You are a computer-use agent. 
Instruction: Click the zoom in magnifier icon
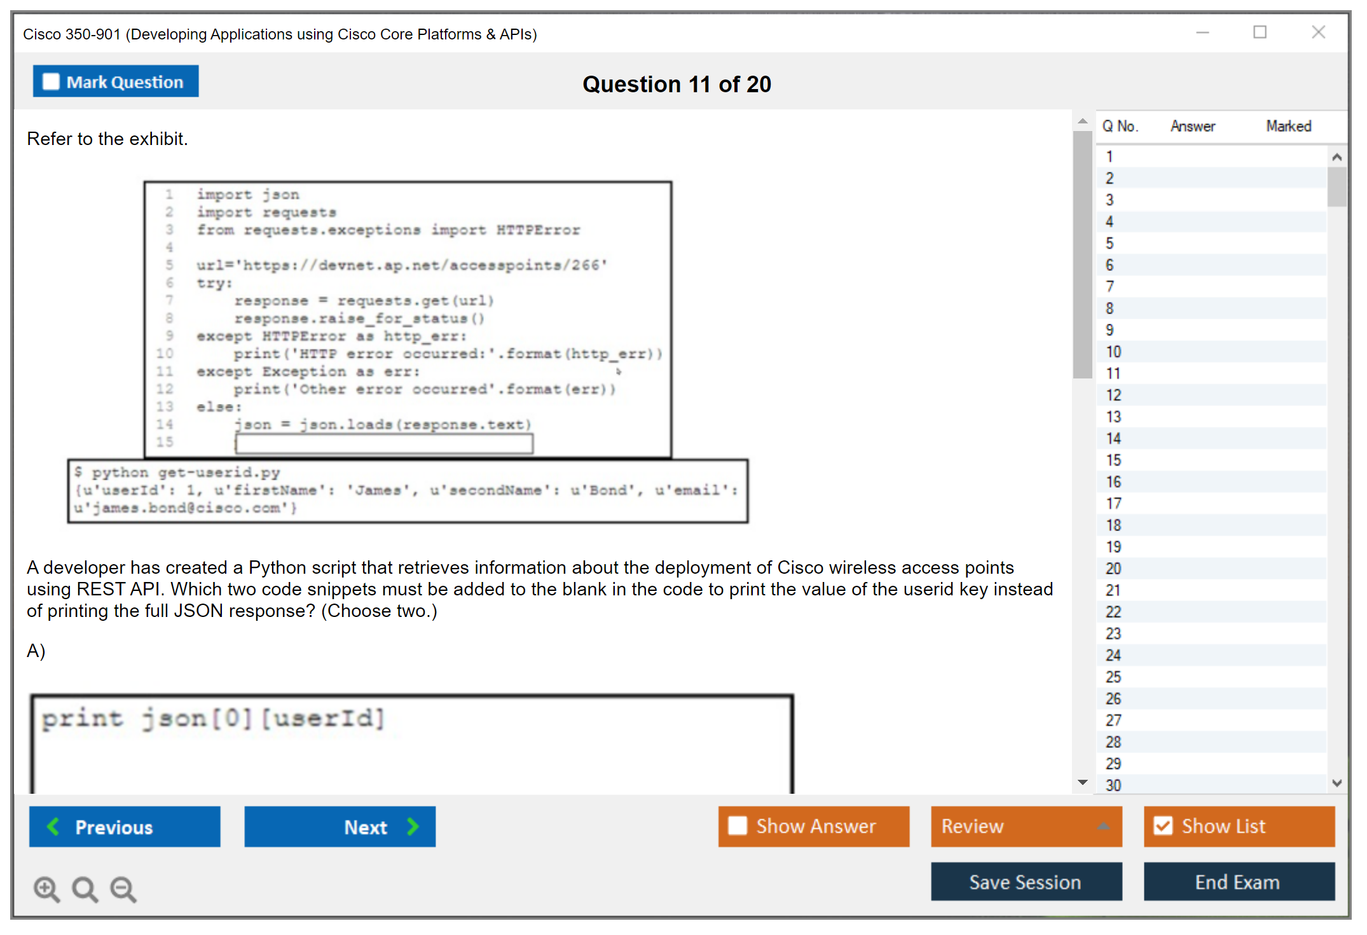tap(46, 889)
